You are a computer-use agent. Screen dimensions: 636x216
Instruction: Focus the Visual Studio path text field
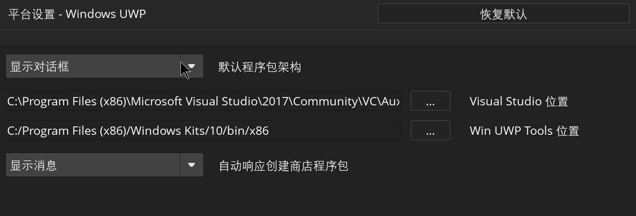(x=203, y=101)
